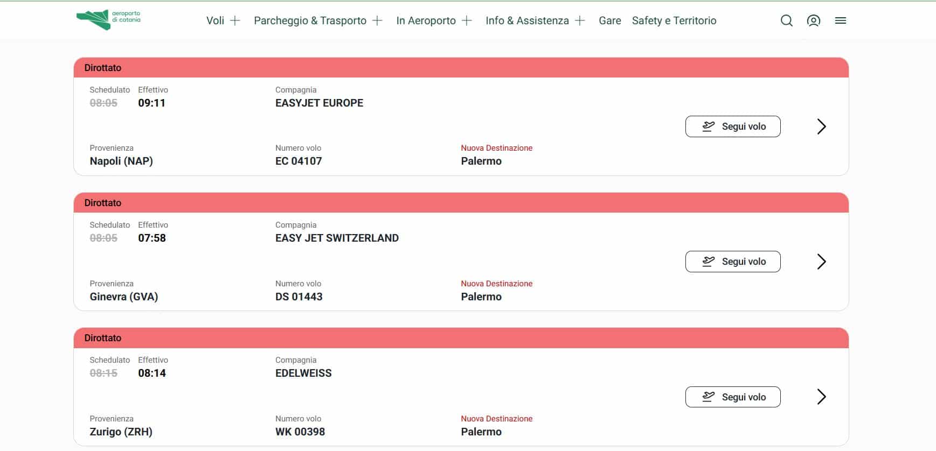Click the plane icon in the EasyJet Europe Segui volo button
The image size is (936, 451).
(x=708, y=126)
